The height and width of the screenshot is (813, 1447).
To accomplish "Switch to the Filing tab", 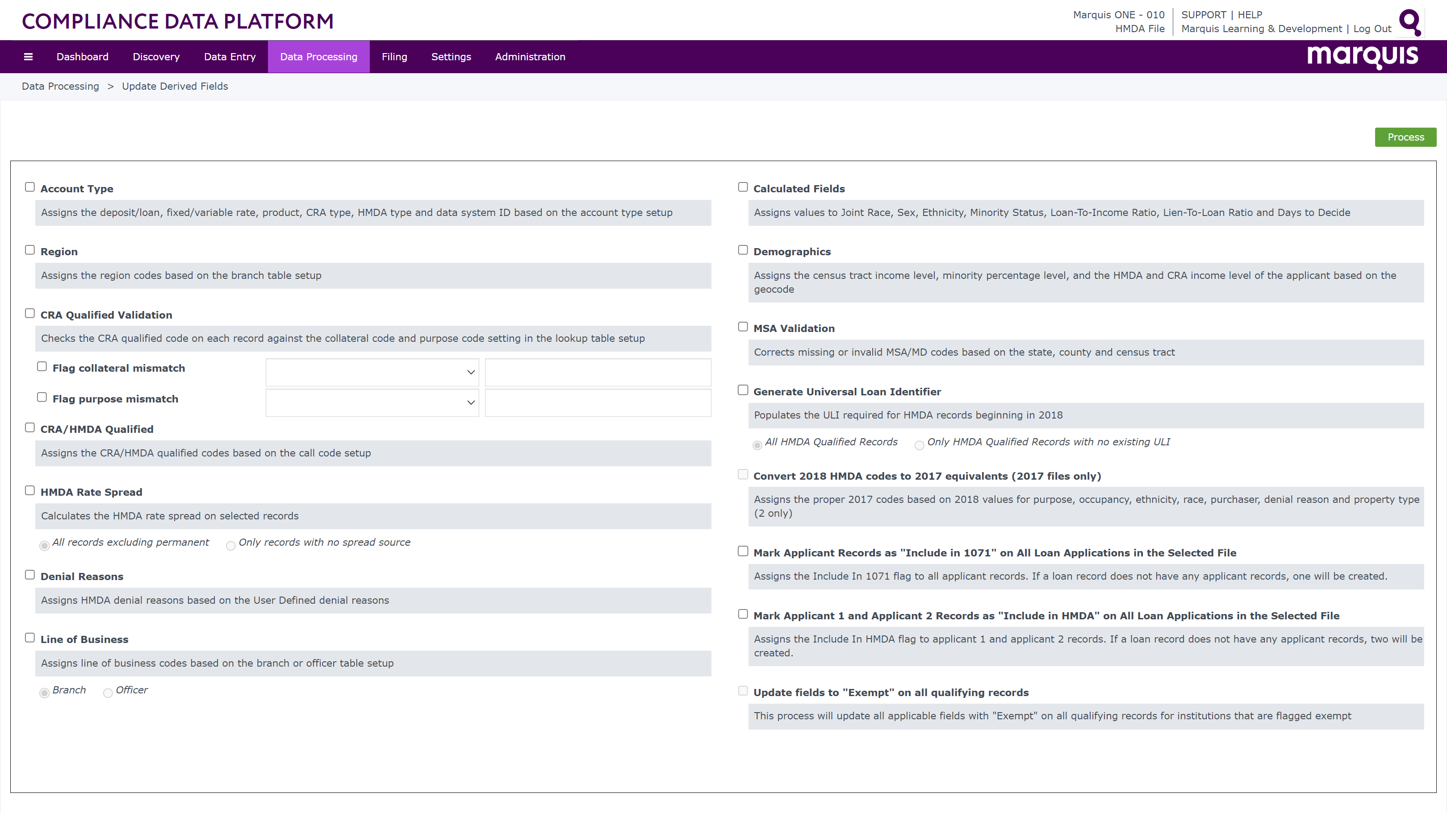I will (394, 56).
